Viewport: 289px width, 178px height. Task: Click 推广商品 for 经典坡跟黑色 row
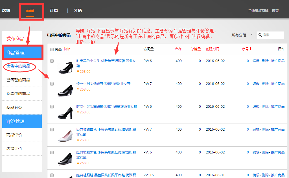click(278, 152)
